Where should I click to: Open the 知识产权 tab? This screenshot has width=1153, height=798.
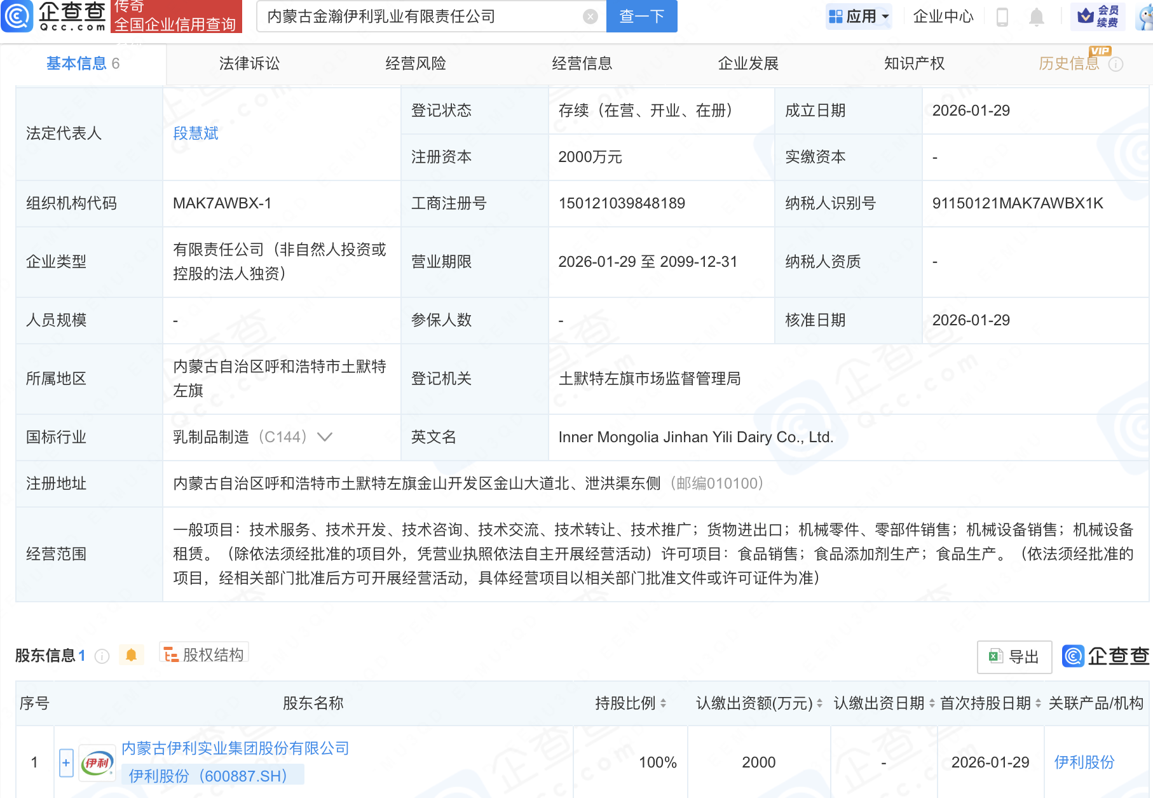point(913,64)
